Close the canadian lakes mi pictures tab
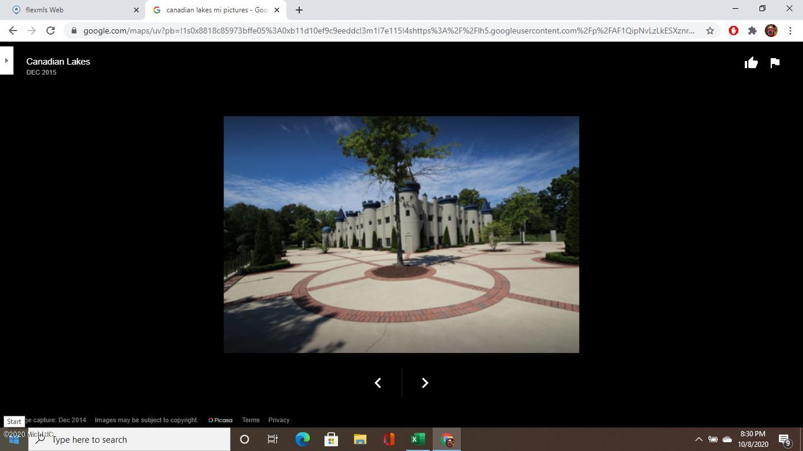The image size is (803, 451). click(277, 10)
